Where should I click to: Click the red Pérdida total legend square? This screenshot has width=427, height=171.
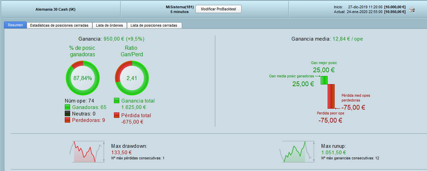[x=116, y=115]
